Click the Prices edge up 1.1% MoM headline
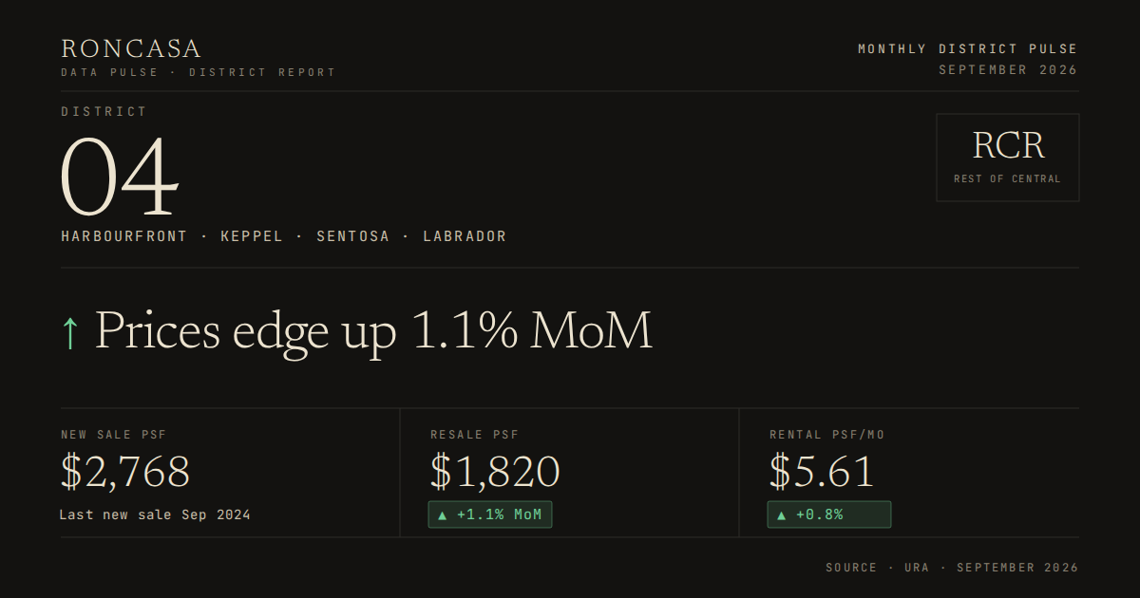This screenshot has height=598, width=1140. [x=374, y=331]
